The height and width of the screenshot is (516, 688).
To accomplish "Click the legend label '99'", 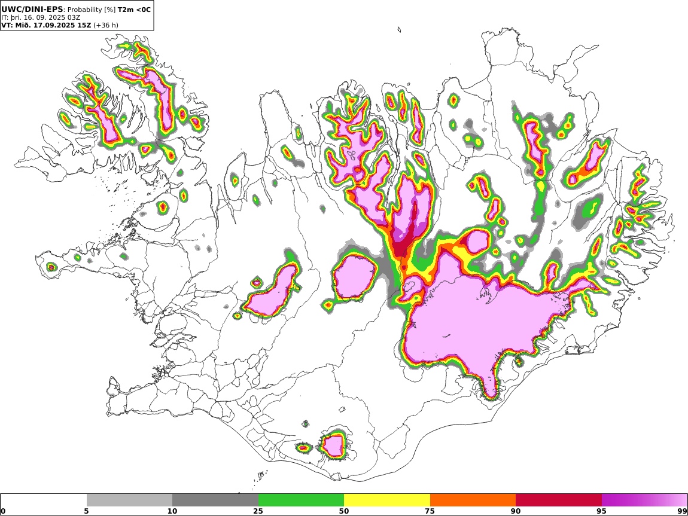I will 682,511.
